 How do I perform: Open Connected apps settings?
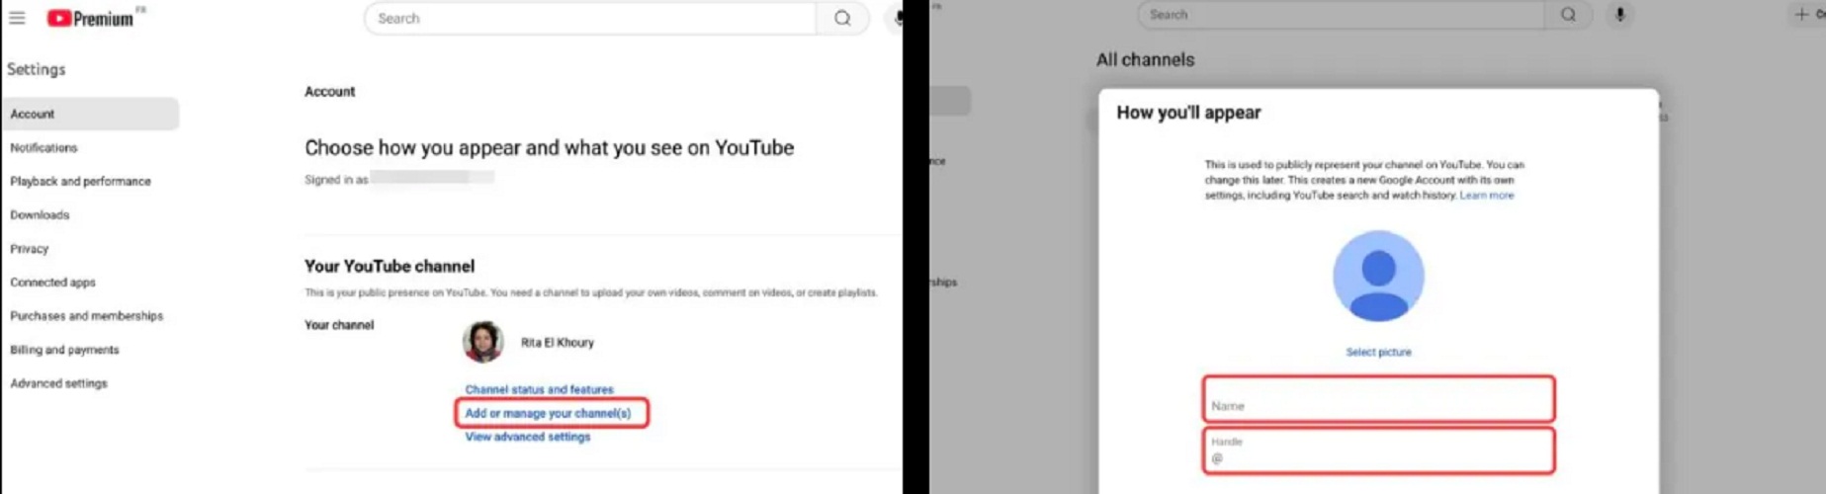(x=52, y=283)
